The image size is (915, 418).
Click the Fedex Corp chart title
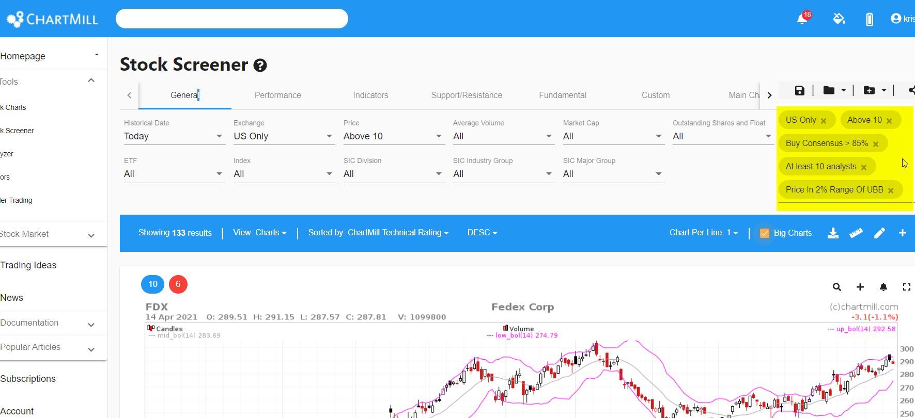point(522,307)
